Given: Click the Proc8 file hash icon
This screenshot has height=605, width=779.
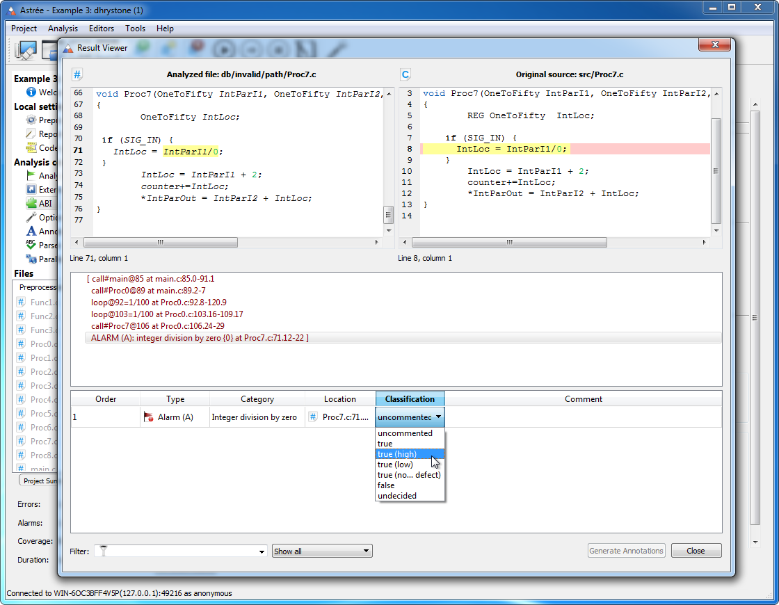Looking at the screenshot, I should coord(21,455).
